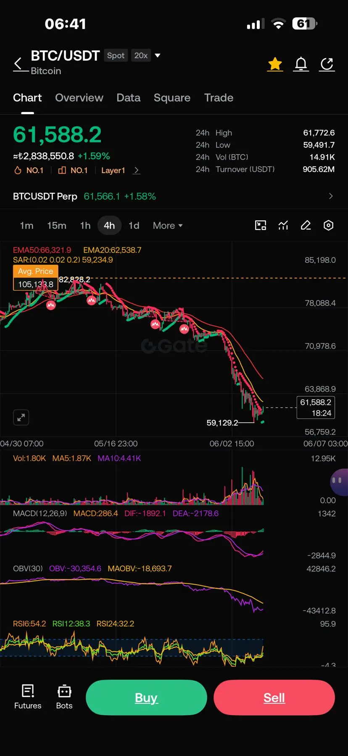
Task: Tap the MACD(12,26,9) indicator label
Action: coord(40,513)
